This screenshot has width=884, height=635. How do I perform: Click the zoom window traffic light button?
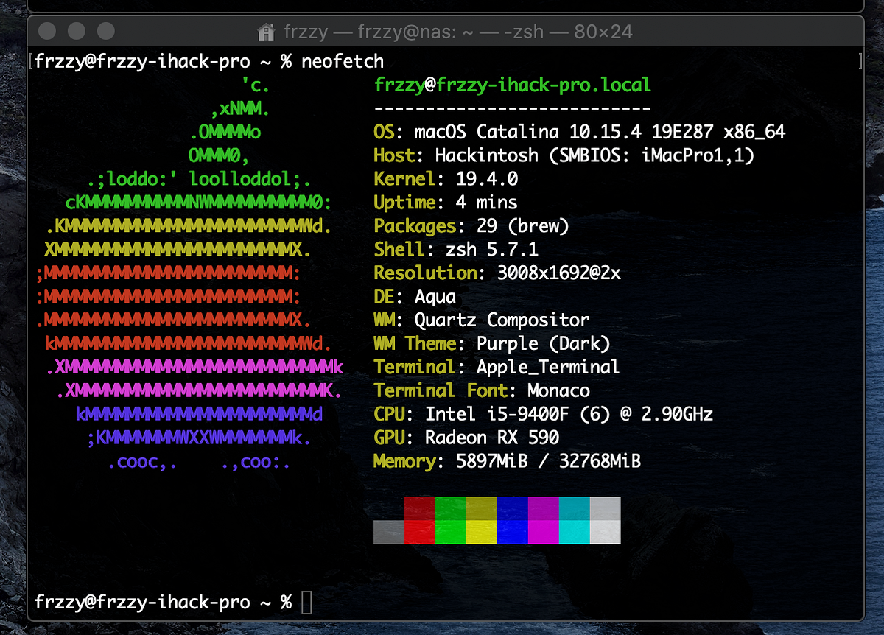pos(106,31)
